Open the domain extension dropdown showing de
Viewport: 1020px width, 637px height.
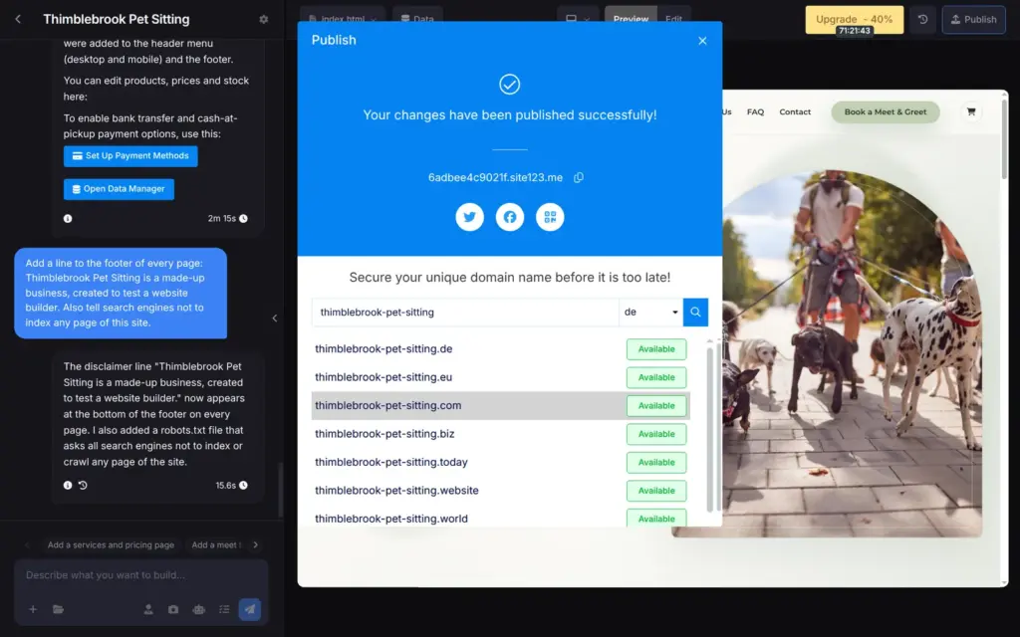point(650,312)
